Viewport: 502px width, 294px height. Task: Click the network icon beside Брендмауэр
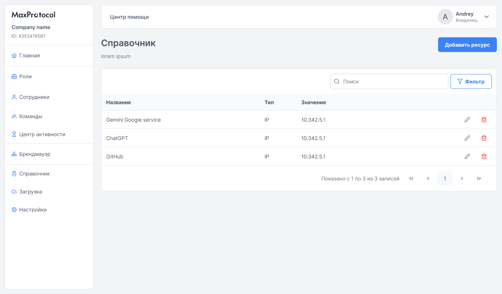click(14, 154)
